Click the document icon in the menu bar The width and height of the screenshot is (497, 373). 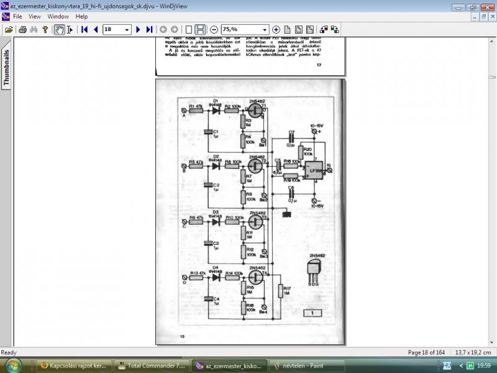pyautogui.click(x=6, y=17)
